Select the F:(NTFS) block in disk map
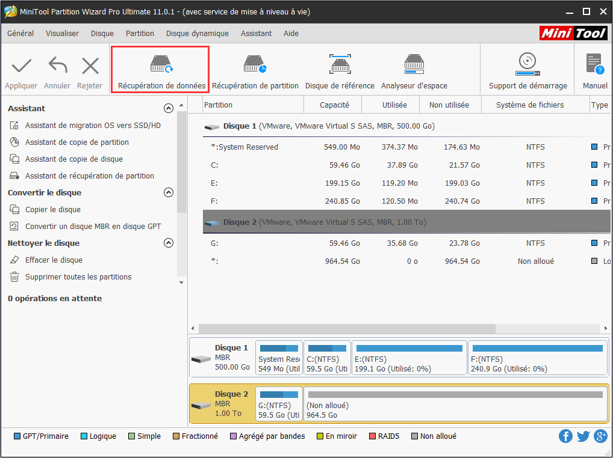 tap(537, 358)
